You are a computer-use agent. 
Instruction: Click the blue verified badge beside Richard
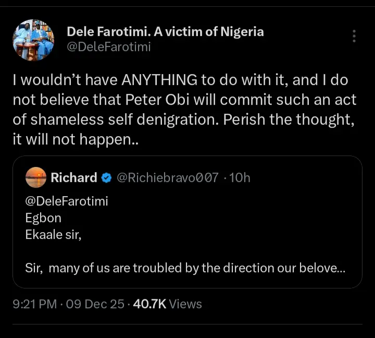[106, 178]
